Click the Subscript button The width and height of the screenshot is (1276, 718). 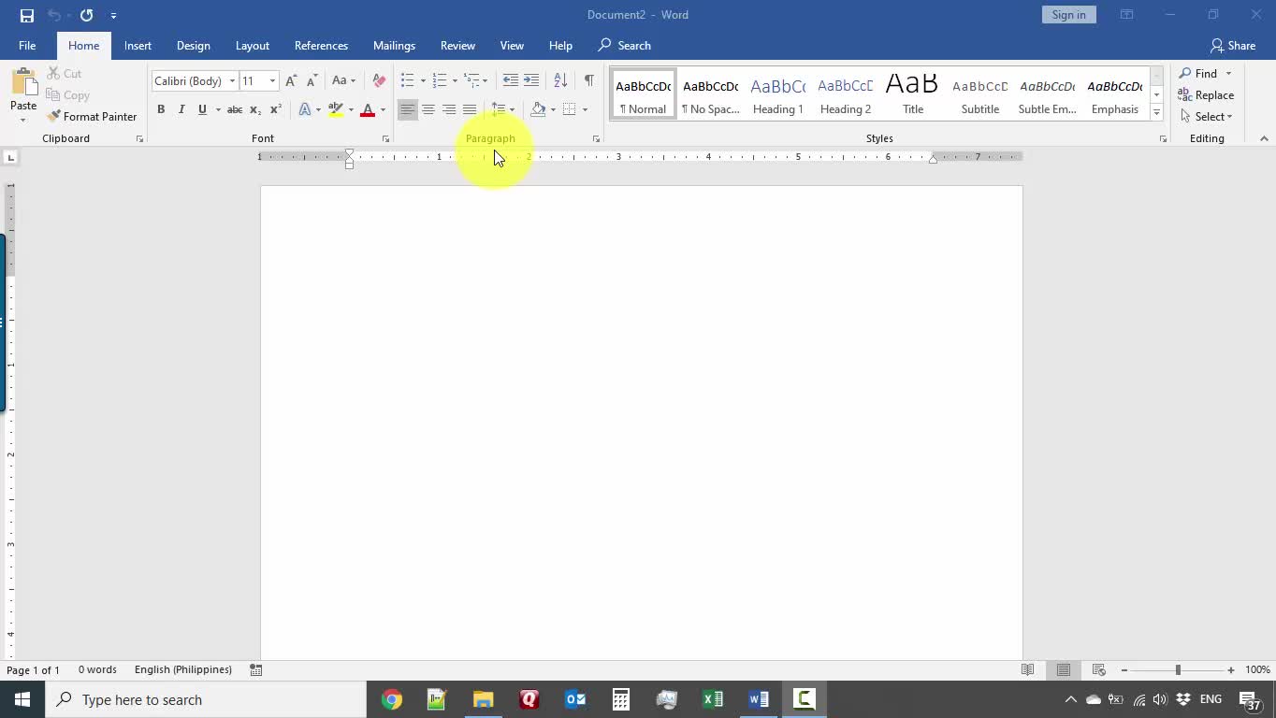(254, 110)
